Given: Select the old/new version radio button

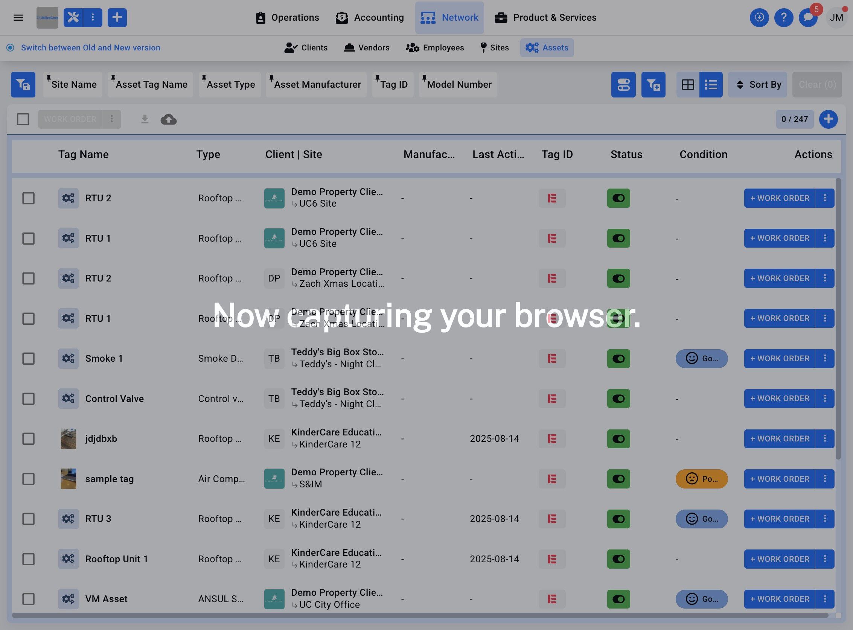Looking at the screenshot, I should click(10, 48).
